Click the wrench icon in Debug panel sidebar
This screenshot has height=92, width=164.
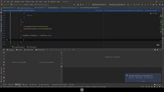(4, 52)
